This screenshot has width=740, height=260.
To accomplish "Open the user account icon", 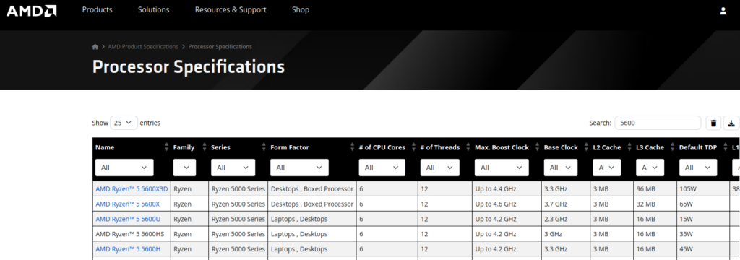I will (723, 11).
